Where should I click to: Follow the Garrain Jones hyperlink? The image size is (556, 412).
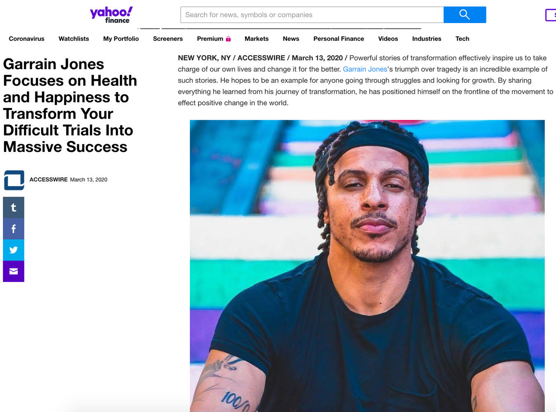pos(365,69)
